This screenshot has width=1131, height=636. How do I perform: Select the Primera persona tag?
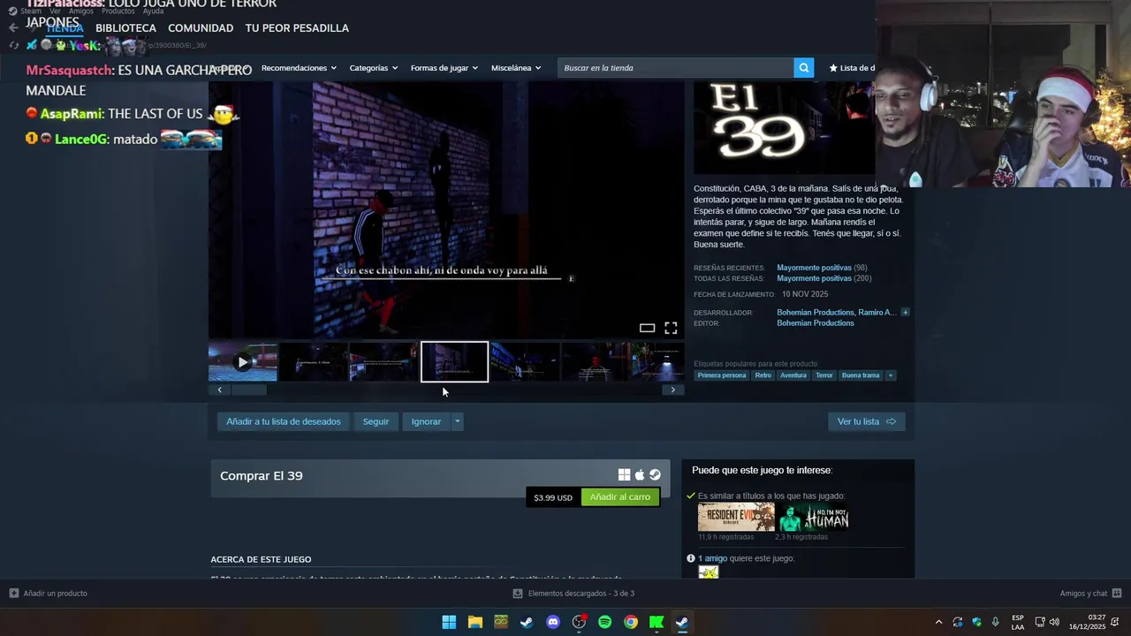pos(722,375)
